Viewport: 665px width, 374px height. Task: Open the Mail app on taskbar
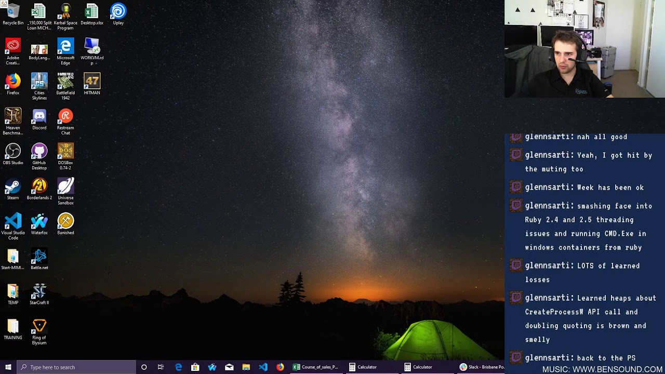coord(229,367)
